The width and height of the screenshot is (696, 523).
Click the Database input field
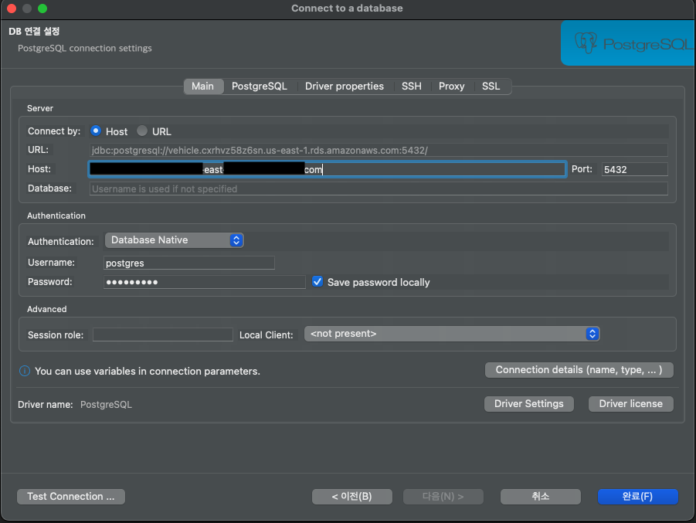click(x=379, y=188)
